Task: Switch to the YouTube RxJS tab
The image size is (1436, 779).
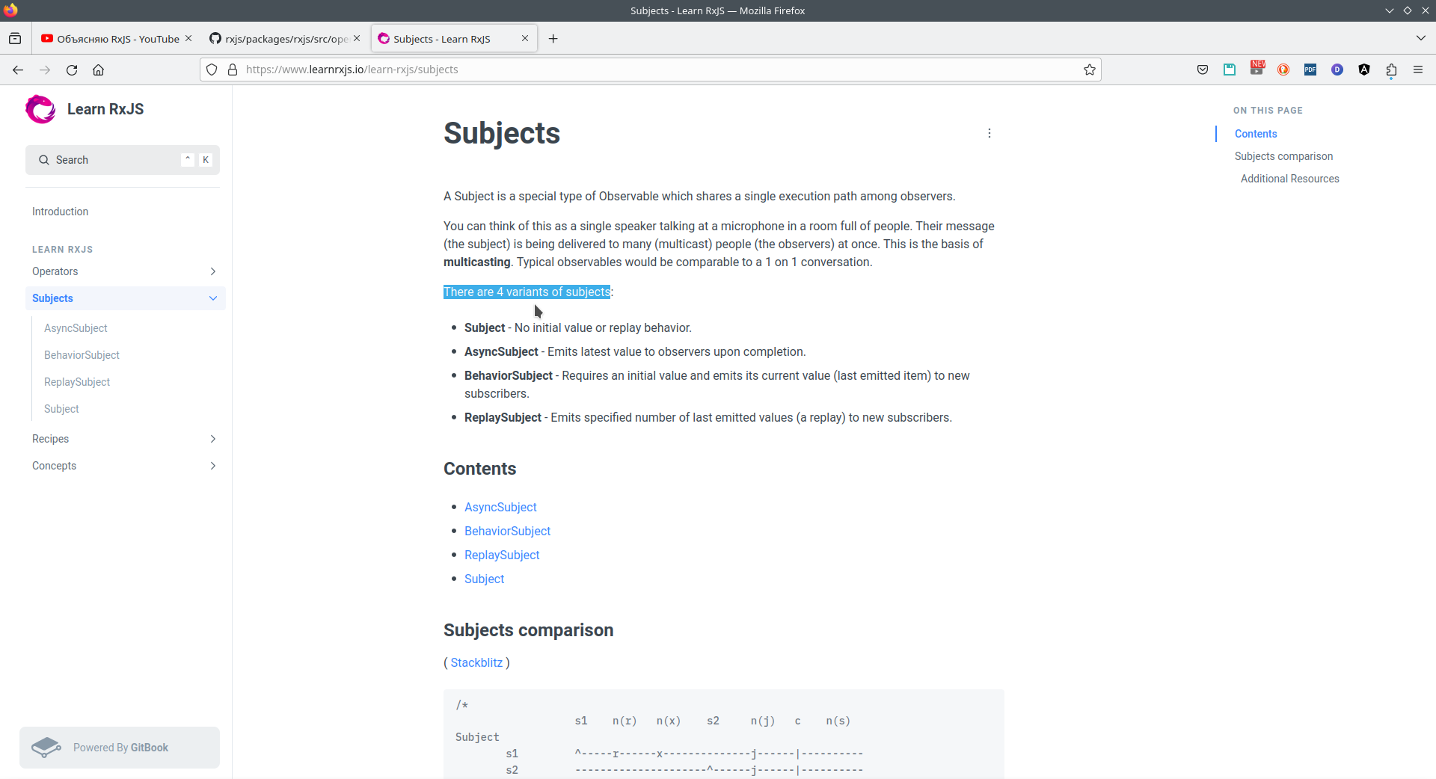Action: tap(111, 39)
